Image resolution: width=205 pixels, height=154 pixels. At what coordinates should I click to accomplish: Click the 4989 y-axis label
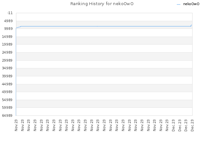click(x=8, y=21)
